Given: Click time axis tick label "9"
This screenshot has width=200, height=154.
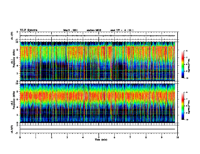Looking at the screenshot, I should 162,137.
